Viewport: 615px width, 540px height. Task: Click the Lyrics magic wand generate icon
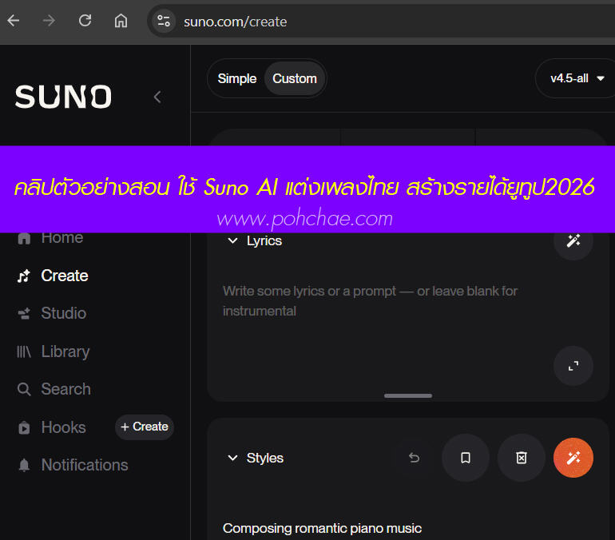pyautogui.click(x=573, y=241)
